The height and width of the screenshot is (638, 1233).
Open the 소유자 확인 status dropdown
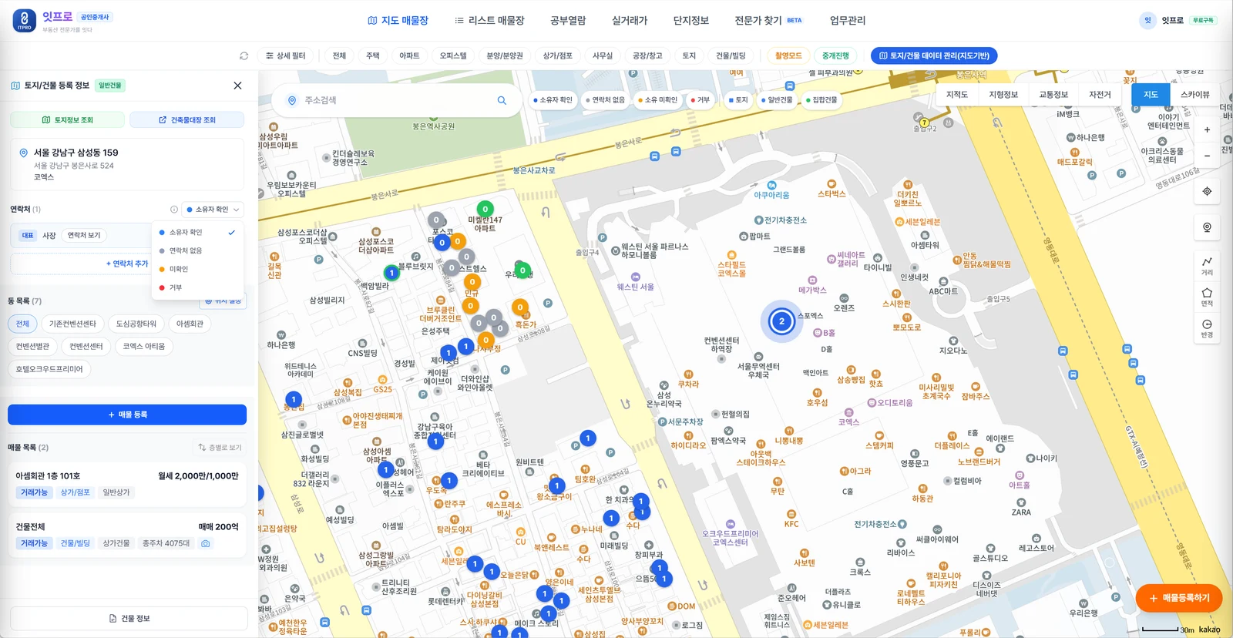(213, 210)
